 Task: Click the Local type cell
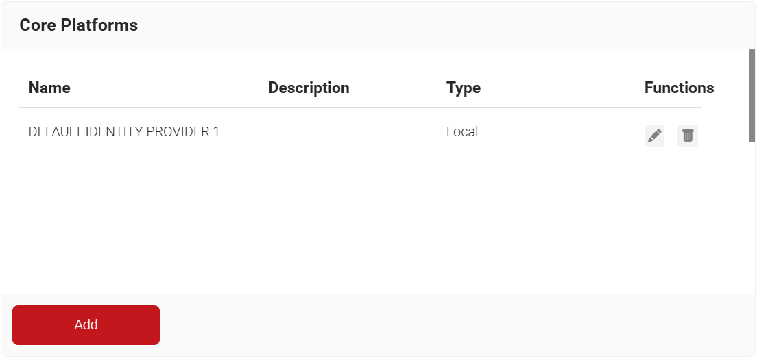pyautogui.click(x=462, y=131)
